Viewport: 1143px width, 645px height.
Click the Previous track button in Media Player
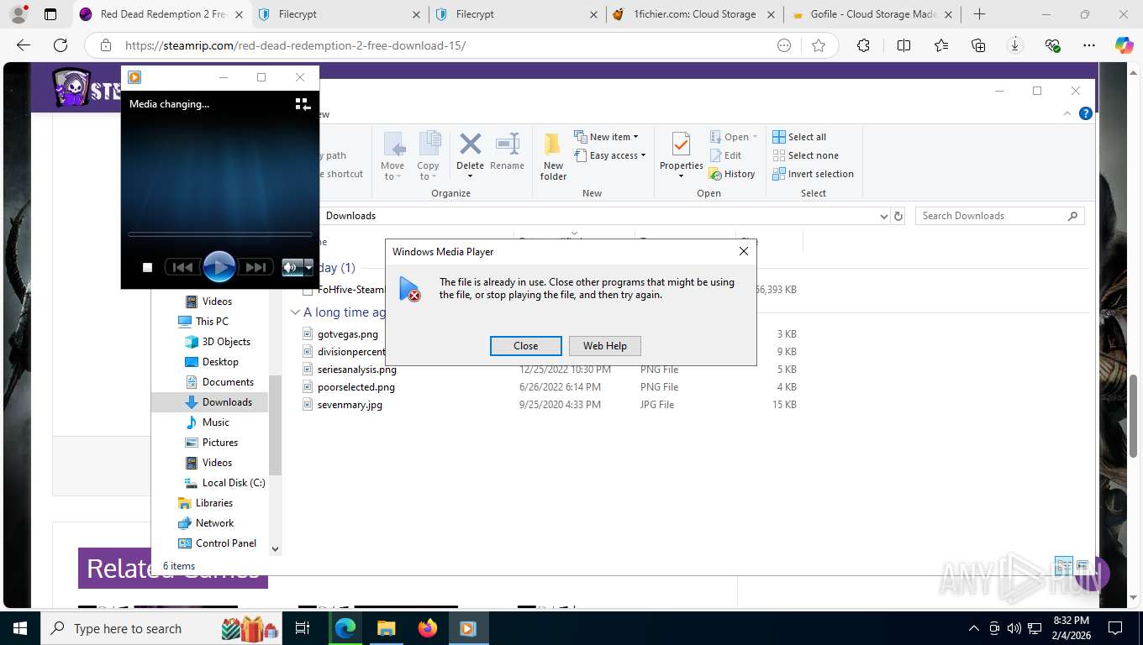pos(182,267)
